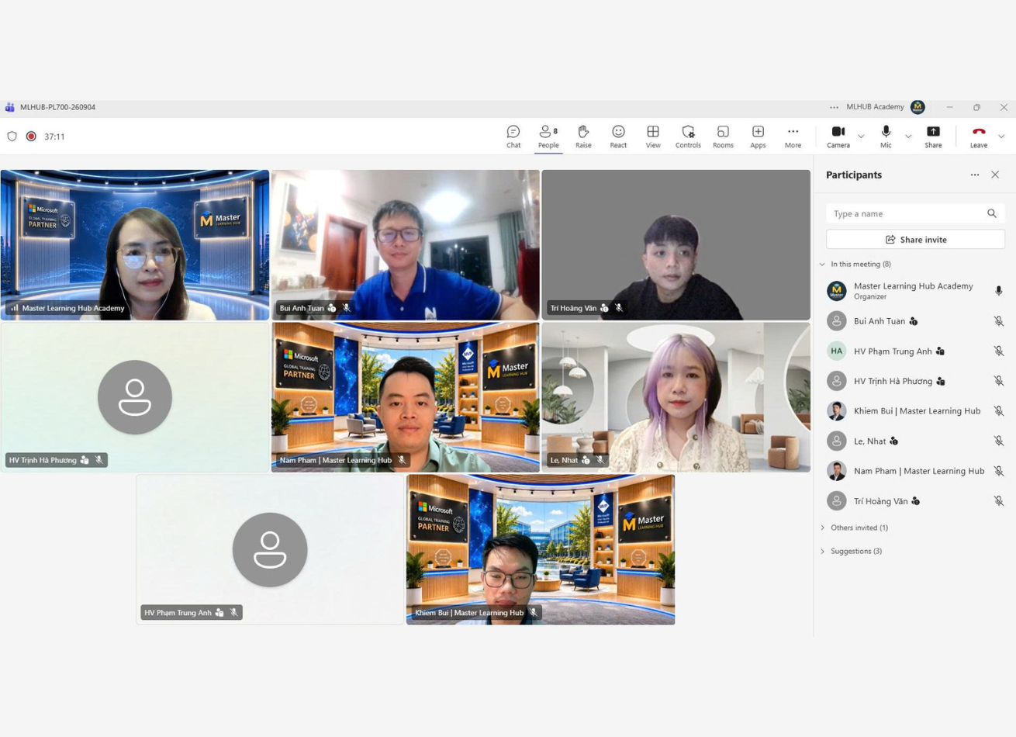The width and height of the screenshot is (1016, 737).
Task: Select the People tab in toolbar
Action: pyautogui.click(x=548, y=137)
